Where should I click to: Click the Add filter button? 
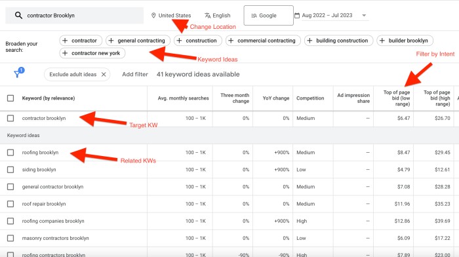coord(135,74)
